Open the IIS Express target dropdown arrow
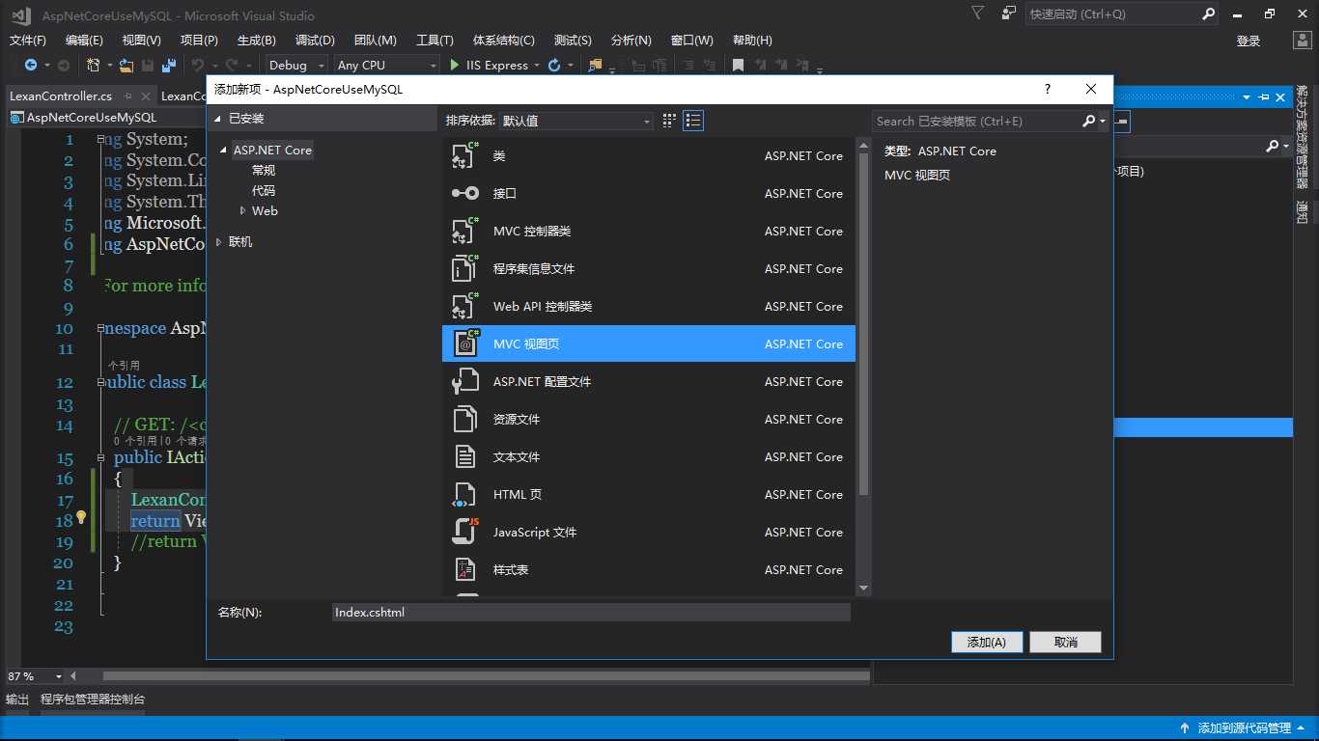This screenshot has height=741, width=1319. [535, 65]
